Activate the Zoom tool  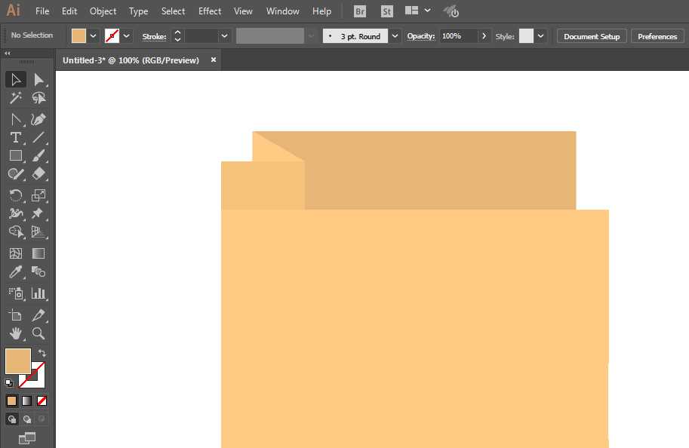(x=38, y=333)
